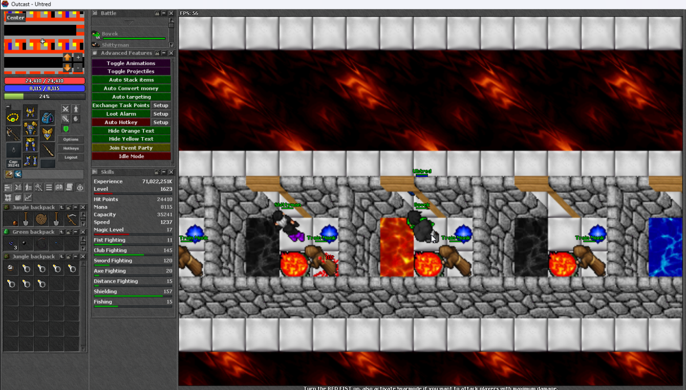Close the Skills panel
Screen dimensions: 686x390
(x=171, y=172)
